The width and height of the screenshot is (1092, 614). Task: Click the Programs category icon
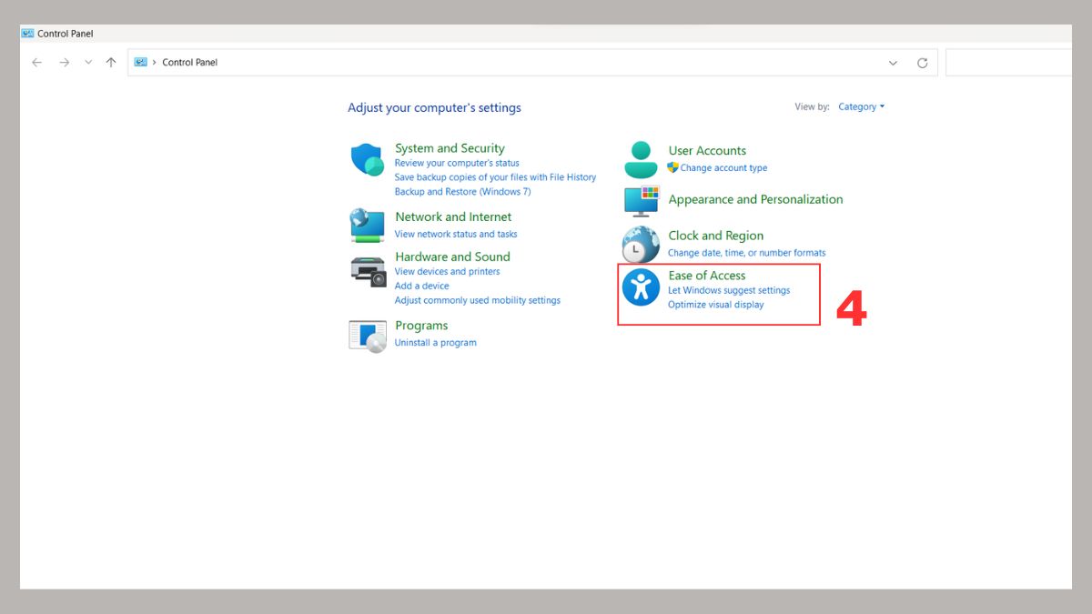368,335
